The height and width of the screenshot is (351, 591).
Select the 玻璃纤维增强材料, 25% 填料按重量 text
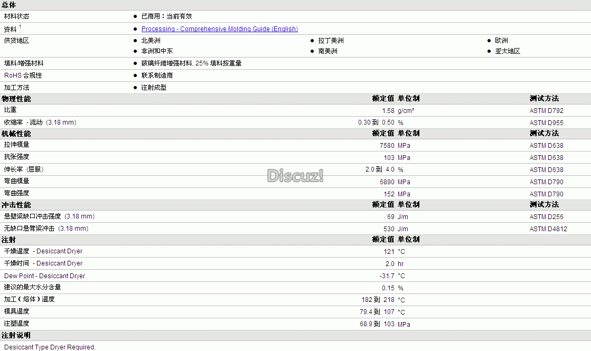[x=192, y=63]
